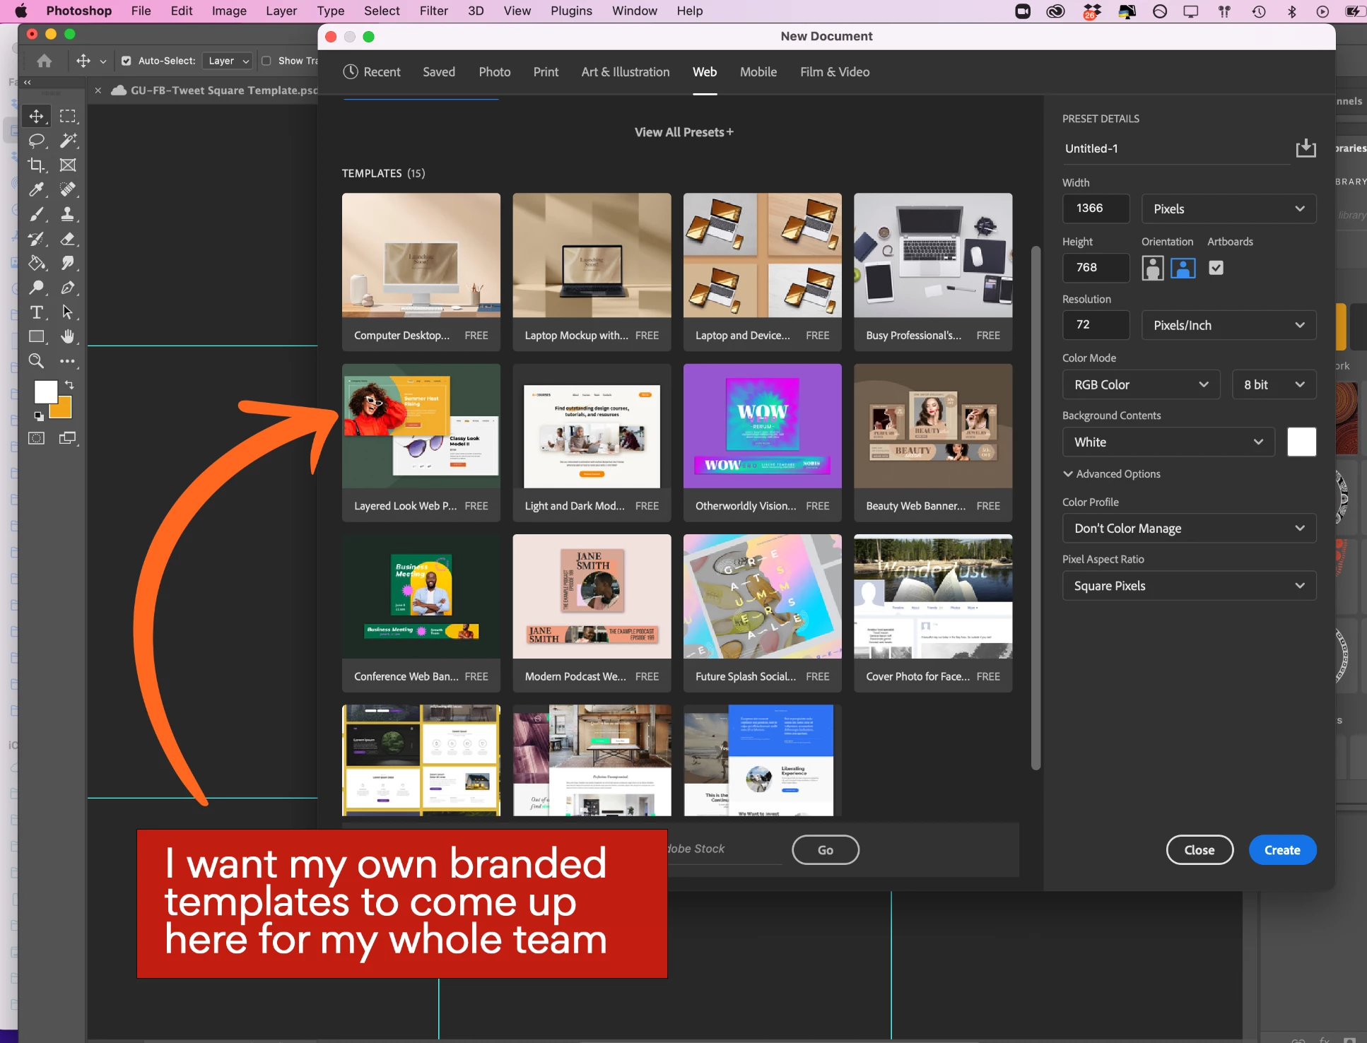Enable Auto-Select checkbox
The image size is (1367, 1043).
[x=127, y=61]
